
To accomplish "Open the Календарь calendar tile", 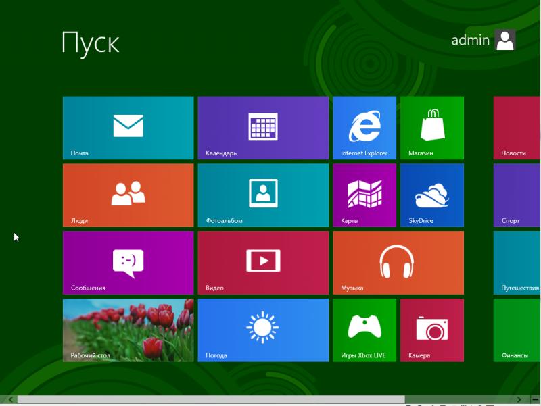I will [263, 128].
